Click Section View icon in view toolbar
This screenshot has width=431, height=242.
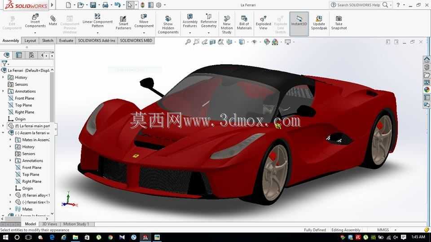pyautogui.click(x=212, y=42)
